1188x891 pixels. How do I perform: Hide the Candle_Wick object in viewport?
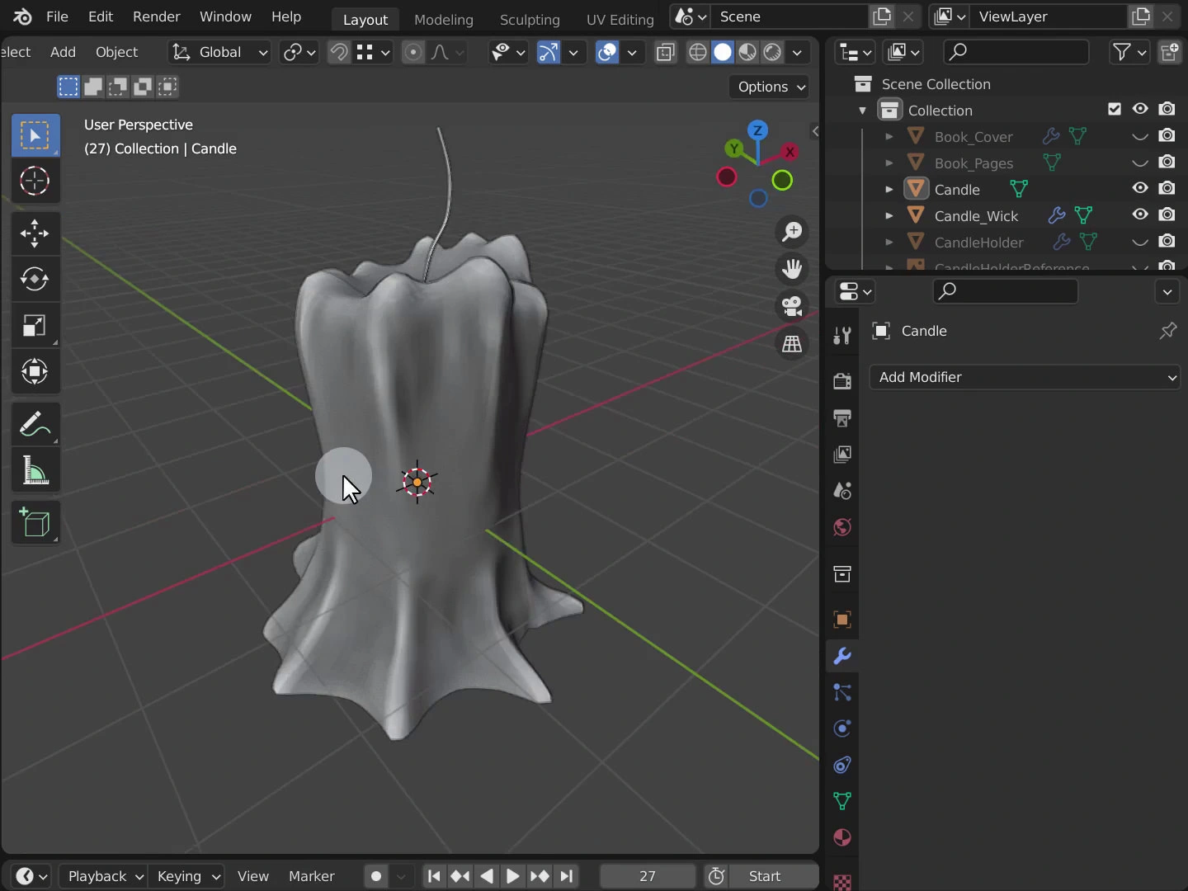coord(1140,215)
